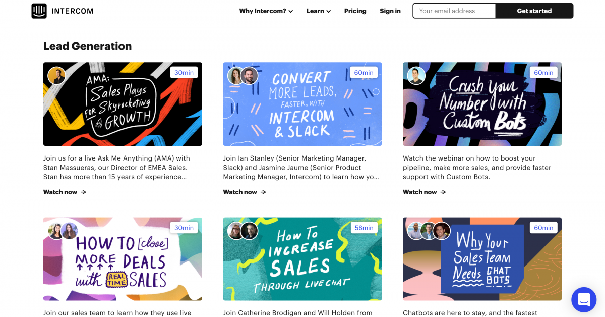Open the How to Close More Deals thumbnail
The width and height of the screenshot is (605, 317).
123,259
